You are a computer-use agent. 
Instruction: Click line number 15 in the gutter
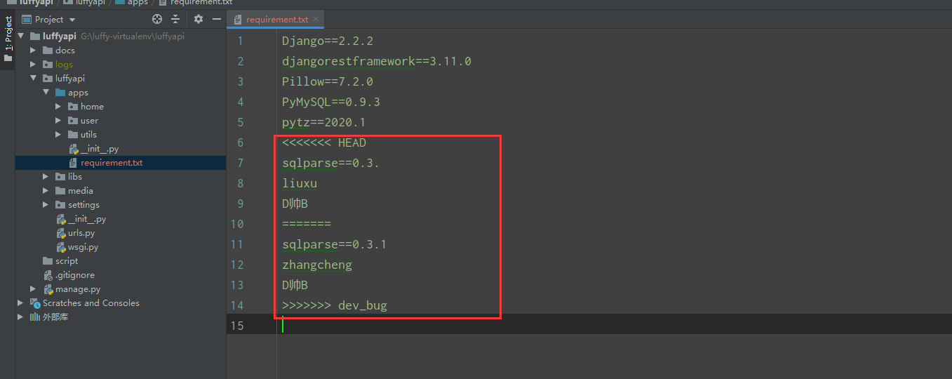point(236,326)
